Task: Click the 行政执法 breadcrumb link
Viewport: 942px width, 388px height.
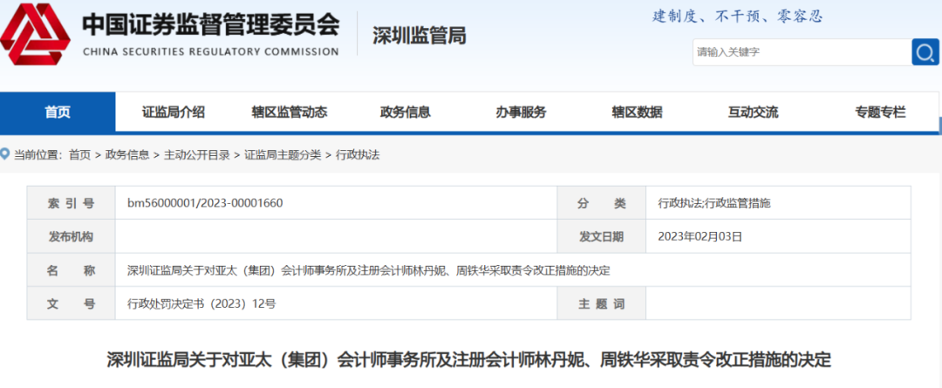Action: (x=358, y=155)
